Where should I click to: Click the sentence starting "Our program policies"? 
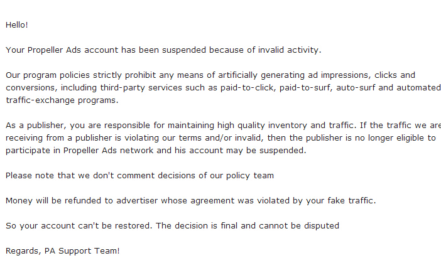223,88
